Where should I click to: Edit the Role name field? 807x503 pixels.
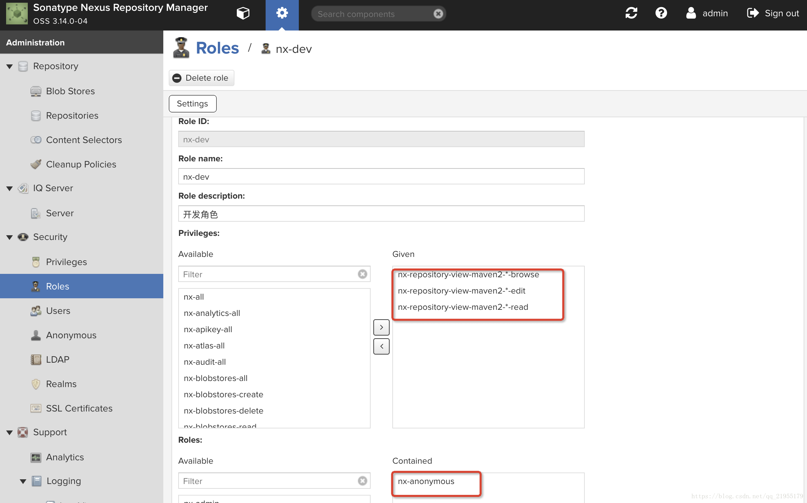click(381, 177)
